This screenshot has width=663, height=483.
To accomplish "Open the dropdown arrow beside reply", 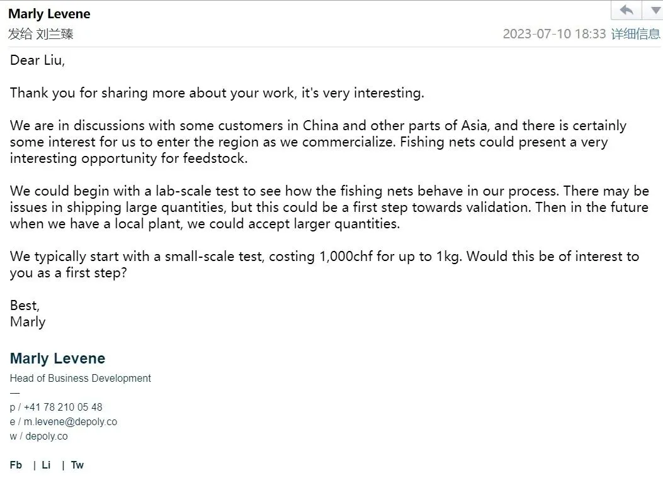I will (652, 10).
